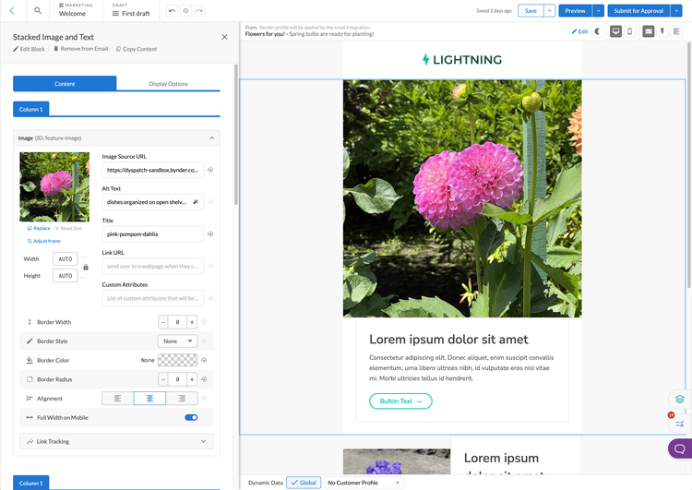Align image to the right

click(x=182, y=398)
